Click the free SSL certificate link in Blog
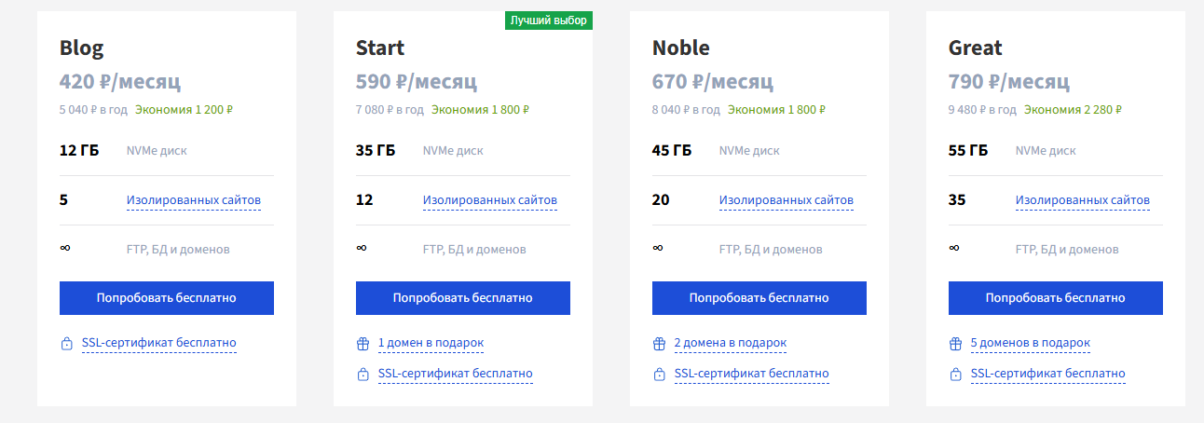Image resolution: width=1204 pixels, height=423 pixels. click(x=159, y=343)
